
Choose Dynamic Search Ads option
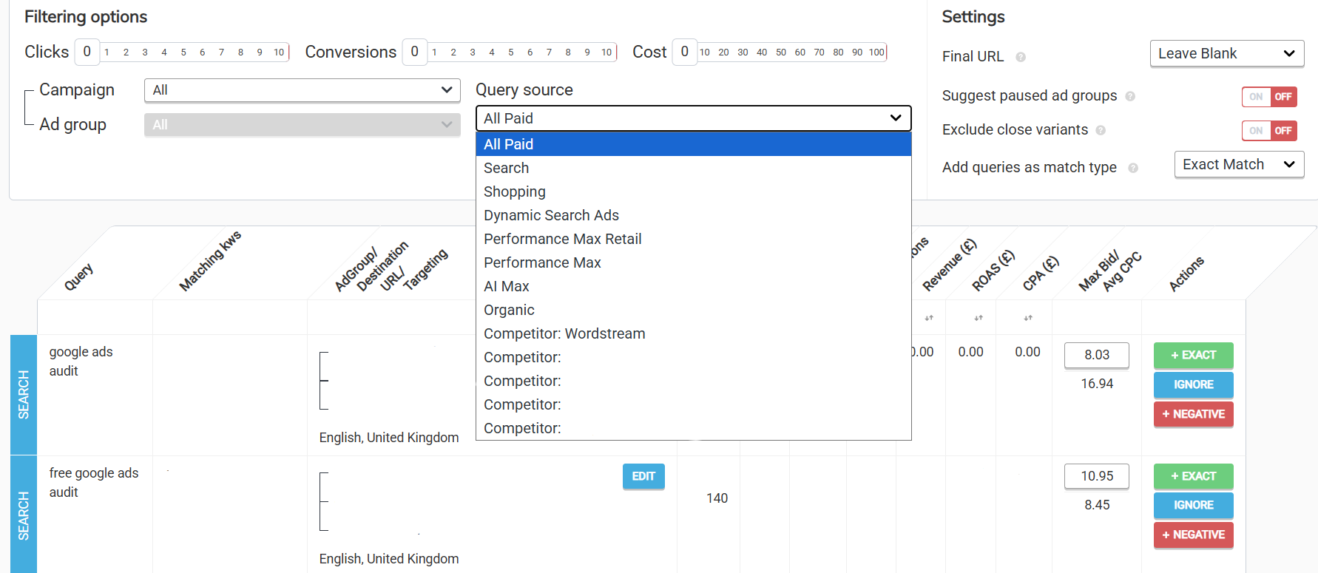551,215
